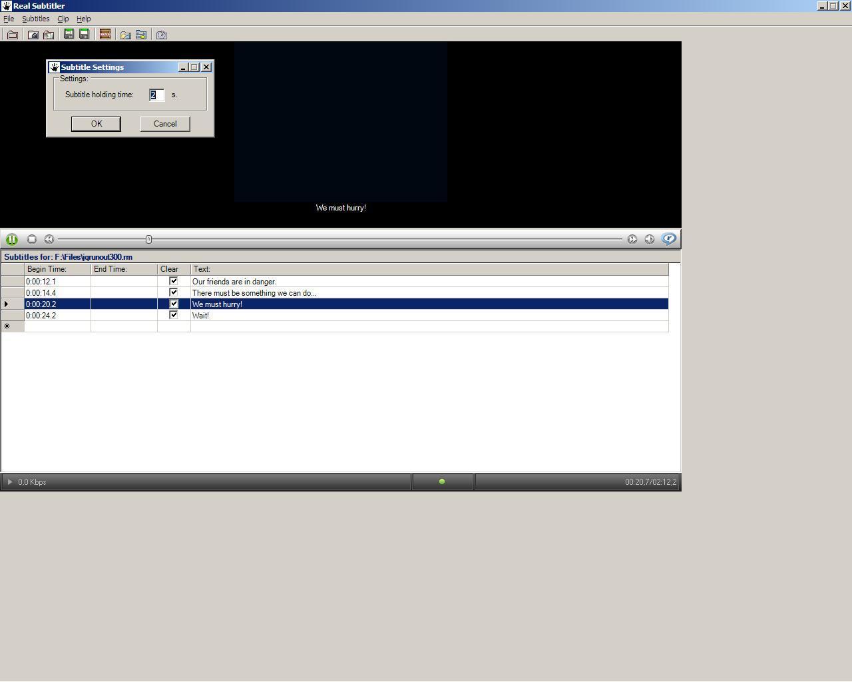Screen dimensions: 852x682
Task: Close the Real Subtitler main window
Action: (x=845, y=5)
